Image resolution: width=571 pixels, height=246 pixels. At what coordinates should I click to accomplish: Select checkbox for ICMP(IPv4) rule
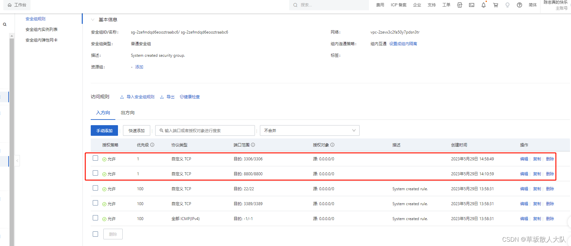click(95, 218)
